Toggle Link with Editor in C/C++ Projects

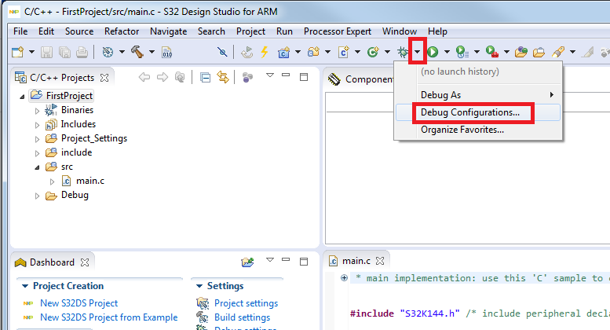click(x=223, y=78)
